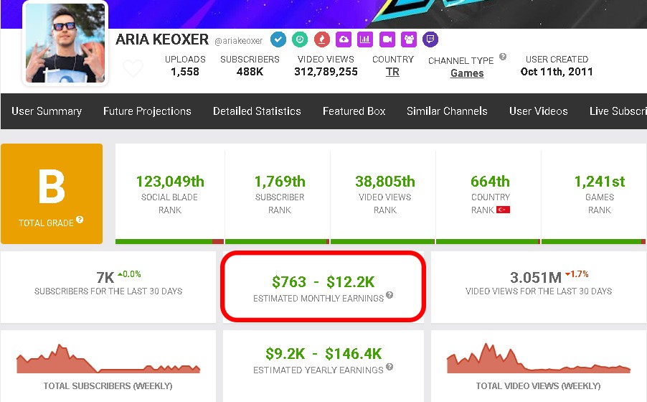Toggle the favorite heart for Aria Keoxer
This screenshot has height=402, width=647.
(133, 69)
